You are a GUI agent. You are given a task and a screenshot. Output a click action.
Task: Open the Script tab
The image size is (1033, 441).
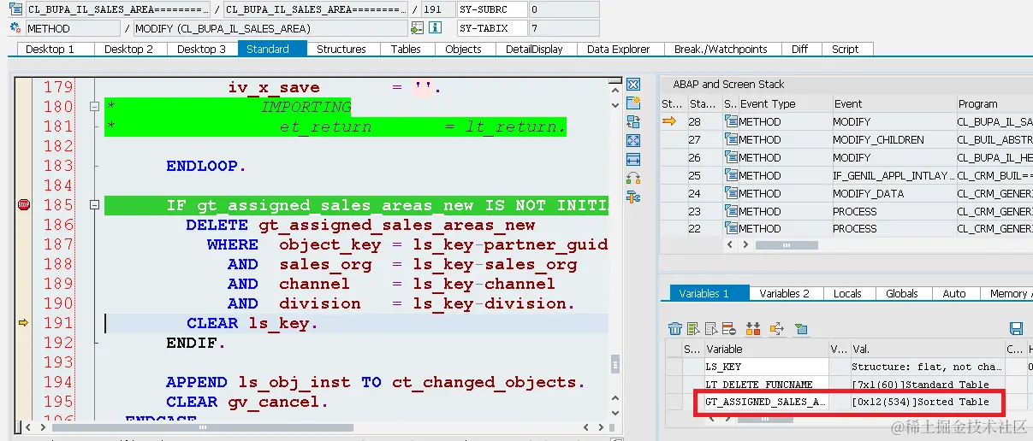tap(845, 49)
